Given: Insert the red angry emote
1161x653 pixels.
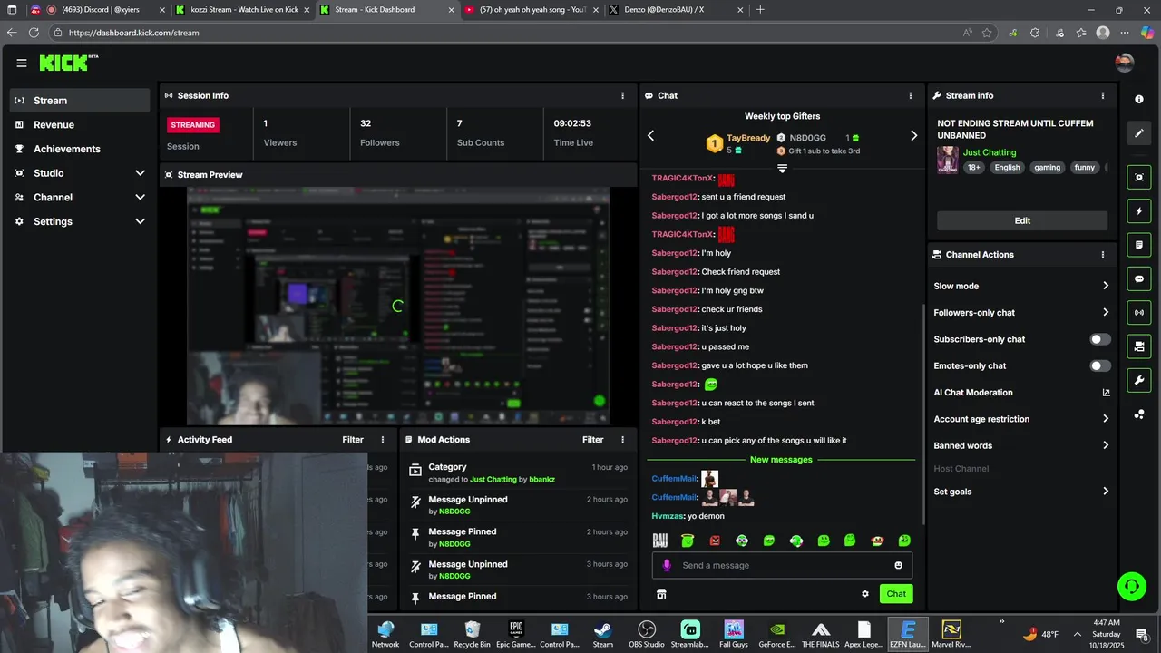Looking at the screenshot, I should (x=715, y=541).
